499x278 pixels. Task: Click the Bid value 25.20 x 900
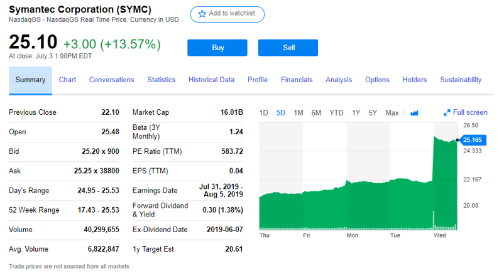pos(101,151)
